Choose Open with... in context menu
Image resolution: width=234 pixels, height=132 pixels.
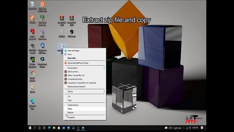tap(84, 58)
